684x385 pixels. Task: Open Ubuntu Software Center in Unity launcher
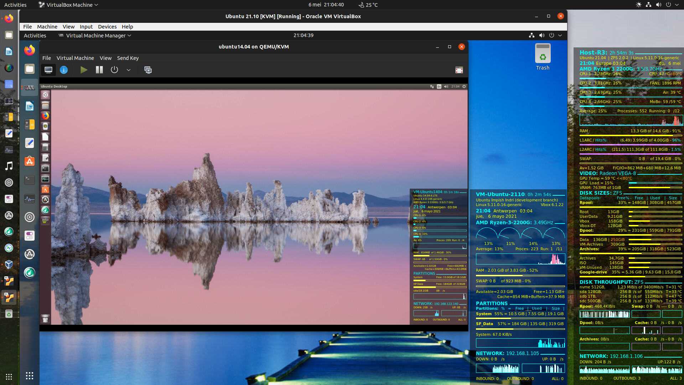45,189
